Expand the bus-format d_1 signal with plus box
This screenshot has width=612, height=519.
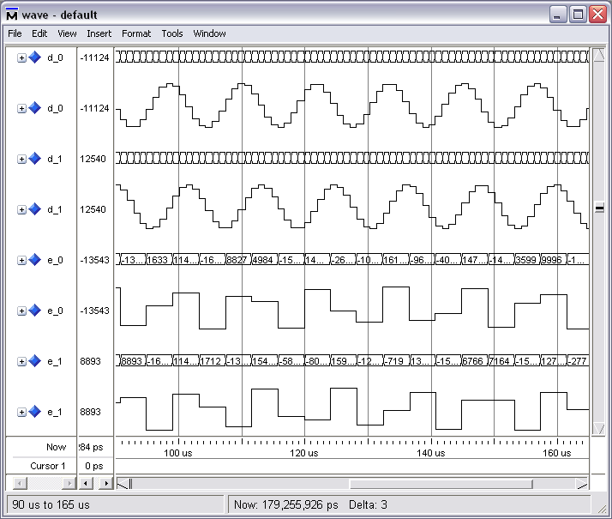(22, 159)
